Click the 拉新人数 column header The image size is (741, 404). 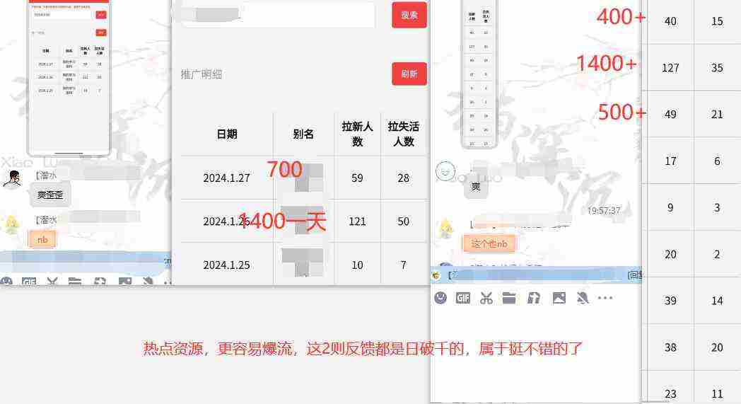pos(357,134)
